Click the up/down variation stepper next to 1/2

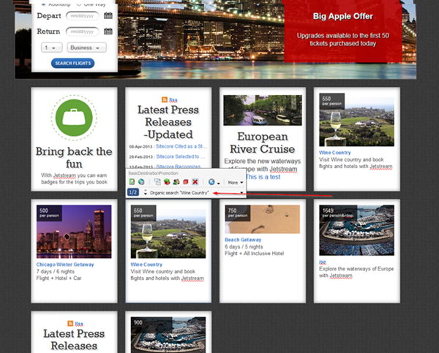click(x=145, y=192)
